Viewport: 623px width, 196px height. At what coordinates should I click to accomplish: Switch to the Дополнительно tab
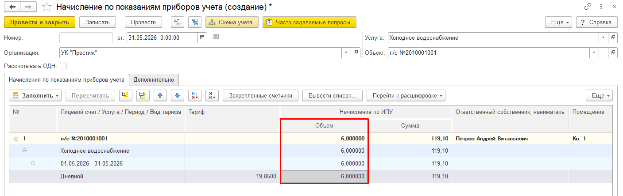point(154,79)
